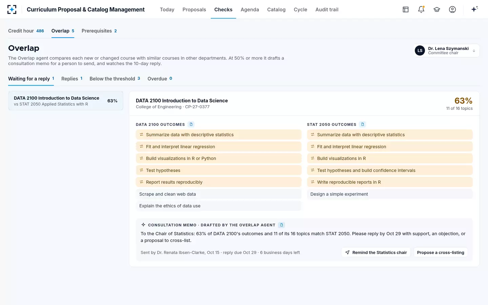Switch to the Catalog tab
Screen dimensions: 488x305
click(276, 9)
